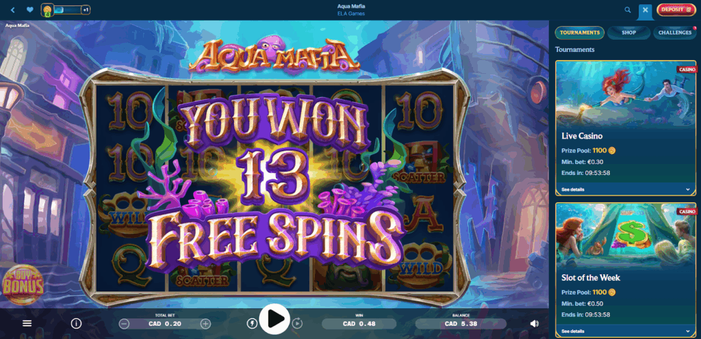Add game to favorites with heart icon
The width and height of the screenshot is (701, 339).
29,10
